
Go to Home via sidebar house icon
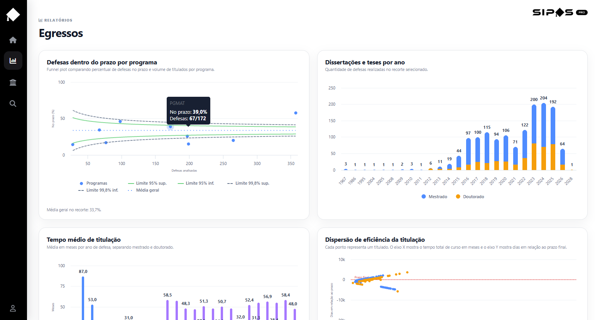[x=13, y=40]
